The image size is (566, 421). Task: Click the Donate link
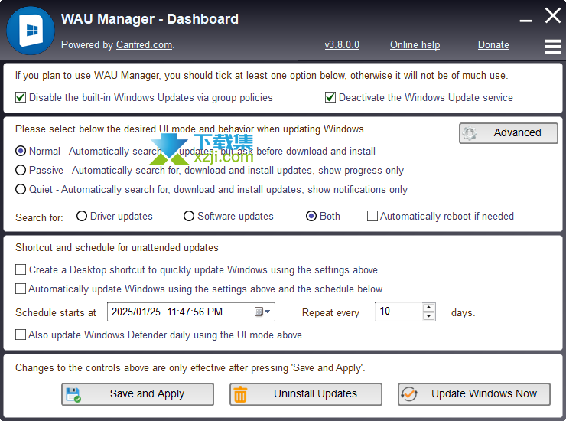pos(493,45)
